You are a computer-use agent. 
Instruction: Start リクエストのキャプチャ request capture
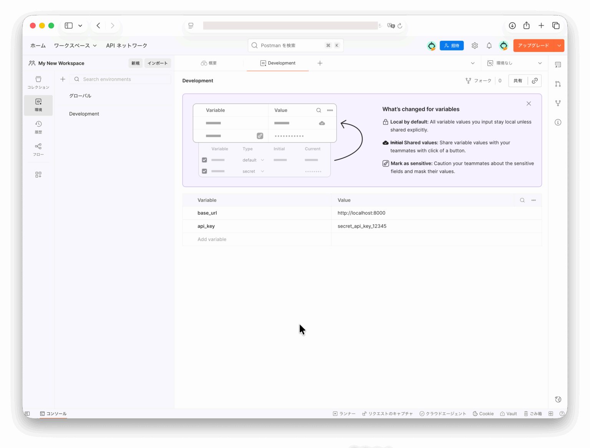387,413
